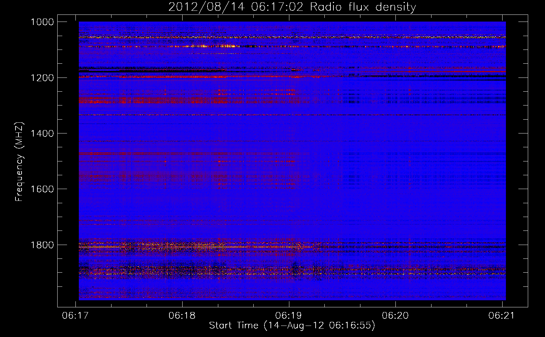Image resolution: width=545 pixels, height=337 pixels.
Task: Click the 06:20 time axis label
Action: point(395,316)
